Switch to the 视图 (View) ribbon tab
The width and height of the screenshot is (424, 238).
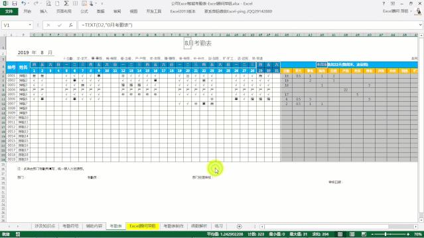(133, 11)
